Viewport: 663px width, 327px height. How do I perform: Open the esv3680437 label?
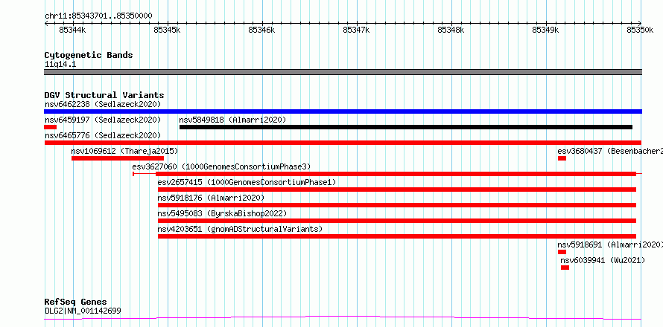point(610,151)
